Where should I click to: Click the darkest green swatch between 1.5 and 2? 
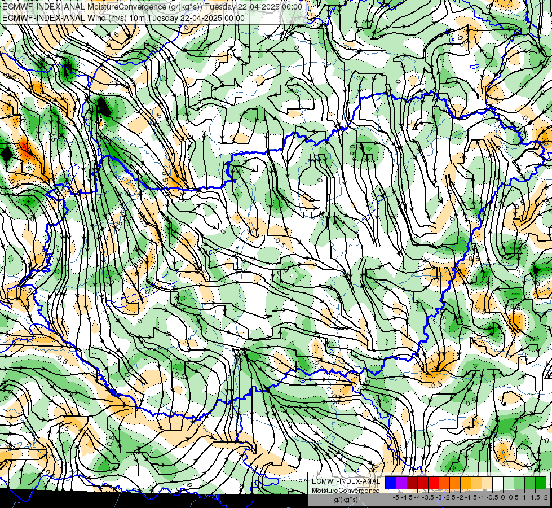coord(541,483)
